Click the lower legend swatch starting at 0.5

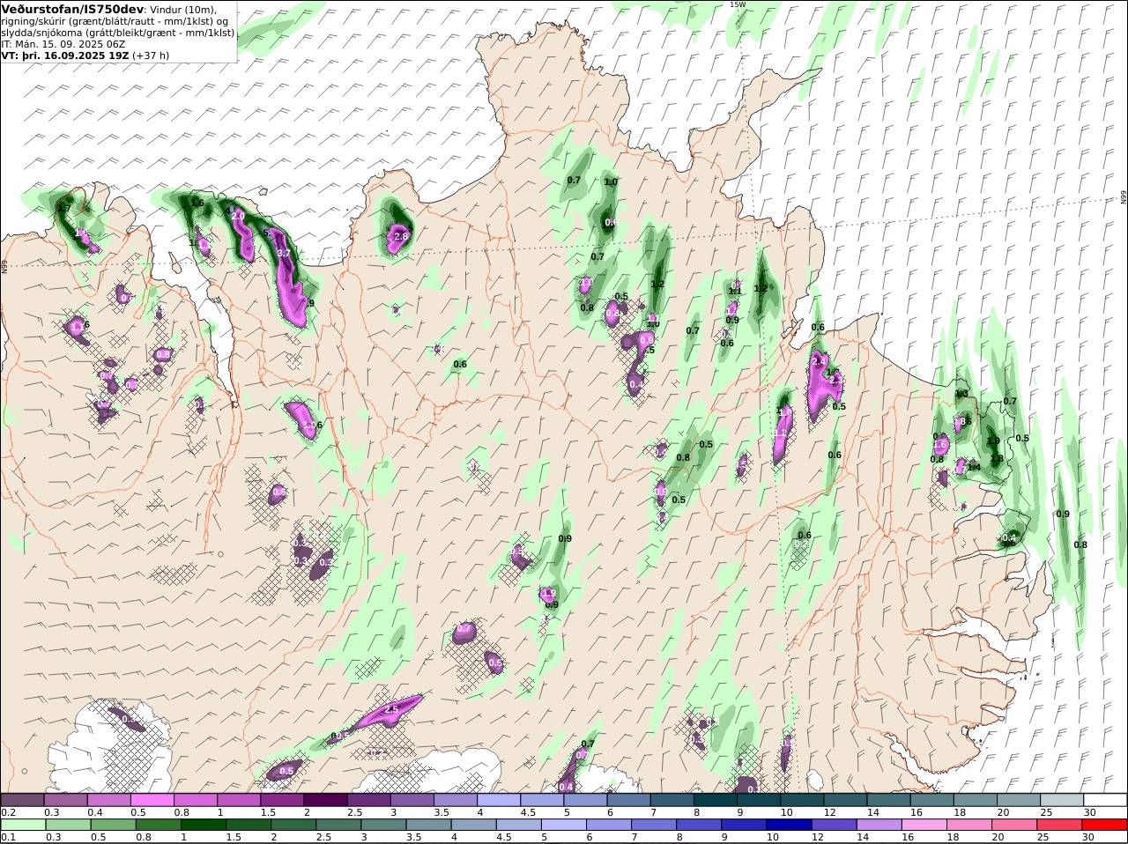[x=113, y=825]
